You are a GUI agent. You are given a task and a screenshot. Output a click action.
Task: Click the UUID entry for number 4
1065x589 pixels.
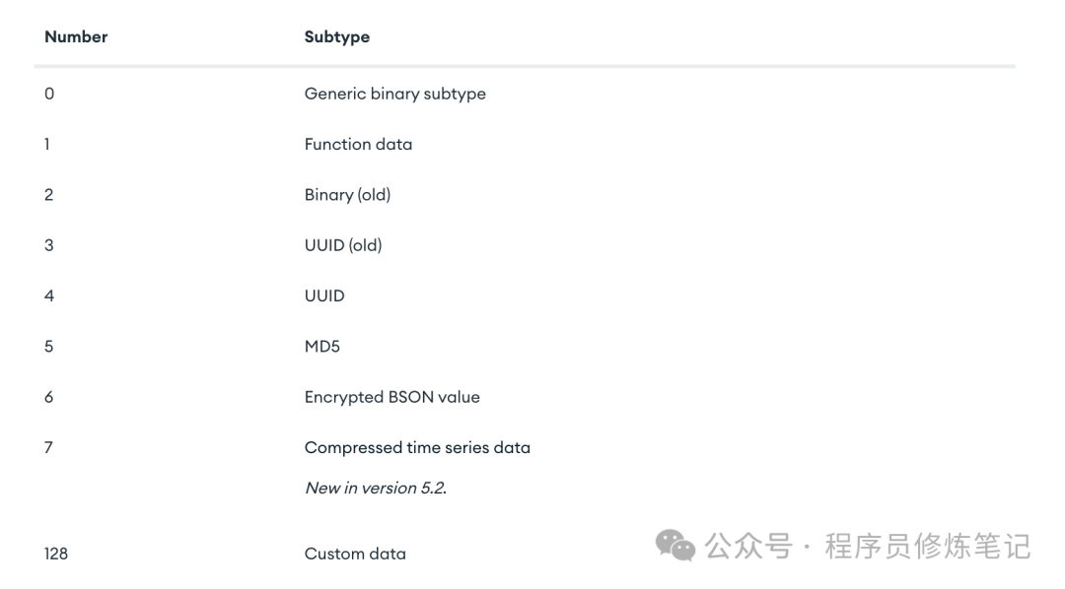click(324, 295)
